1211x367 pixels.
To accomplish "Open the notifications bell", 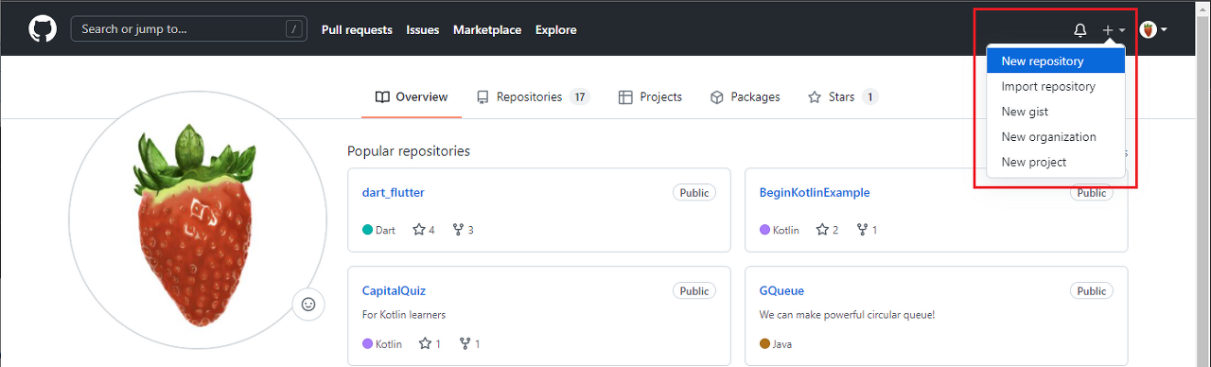I will click(1080, 30).
